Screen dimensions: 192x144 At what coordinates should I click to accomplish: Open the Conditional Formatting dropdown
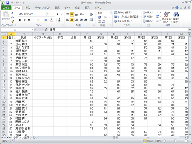pos(123,12)
